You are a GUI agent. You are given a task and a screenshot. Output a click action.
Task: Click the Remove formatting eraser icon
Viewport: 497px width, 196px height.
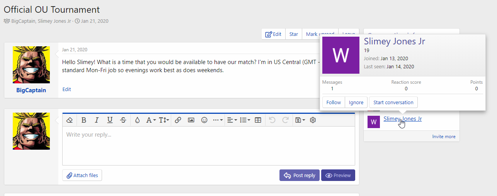coord(70,120)
